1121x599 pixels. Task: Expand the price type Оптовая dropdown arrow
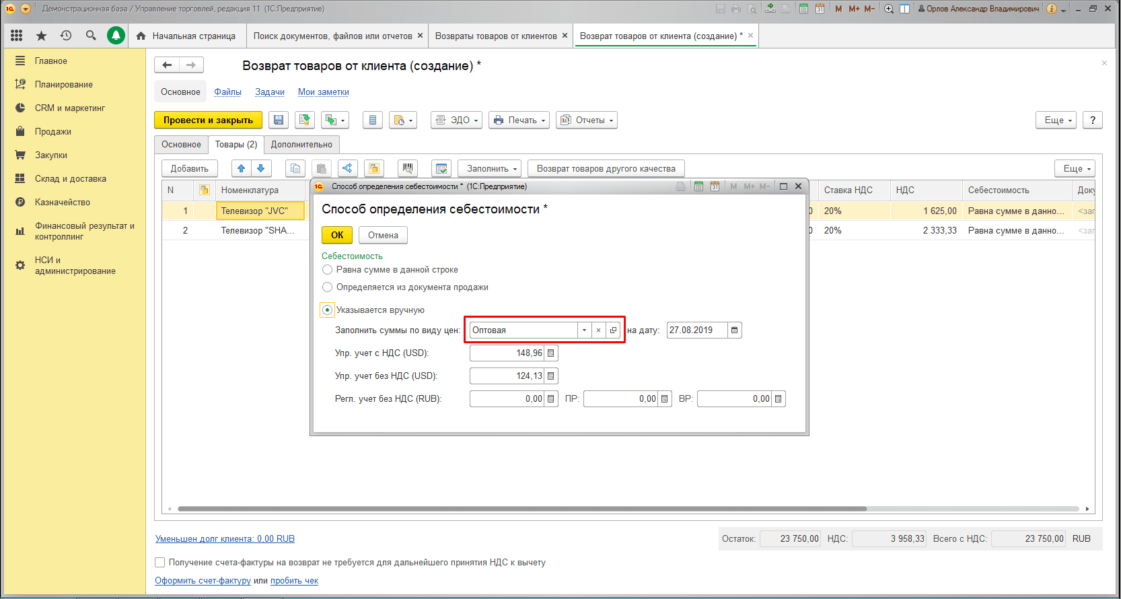tap(584, 330)
